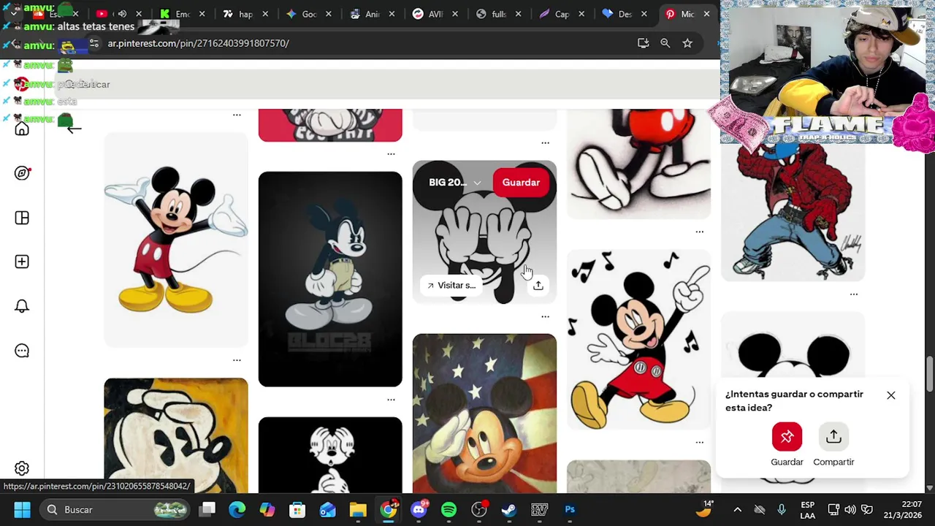Open the Spotify taskbar icon
Viewport: 935px width, 526px height.
(x=449, y=510)
